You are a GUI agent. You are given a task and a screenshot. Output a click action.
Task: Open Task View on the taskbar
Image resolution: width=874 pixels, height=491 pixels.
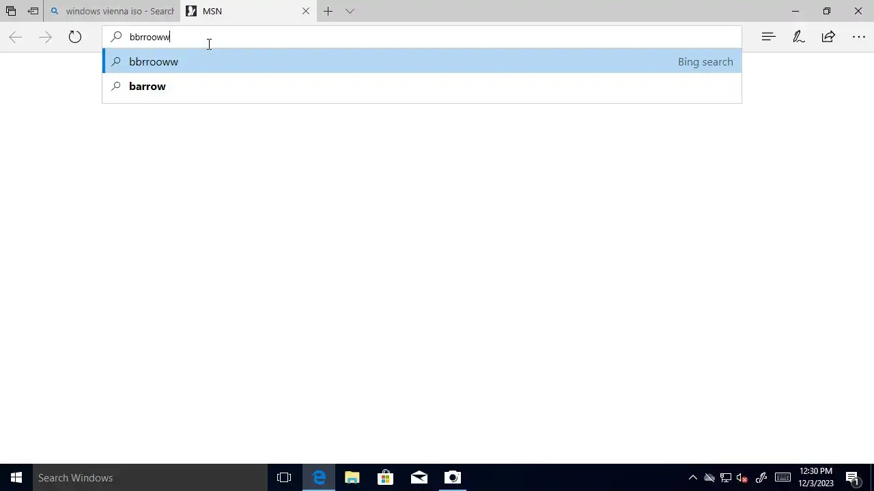coord(284,477)
